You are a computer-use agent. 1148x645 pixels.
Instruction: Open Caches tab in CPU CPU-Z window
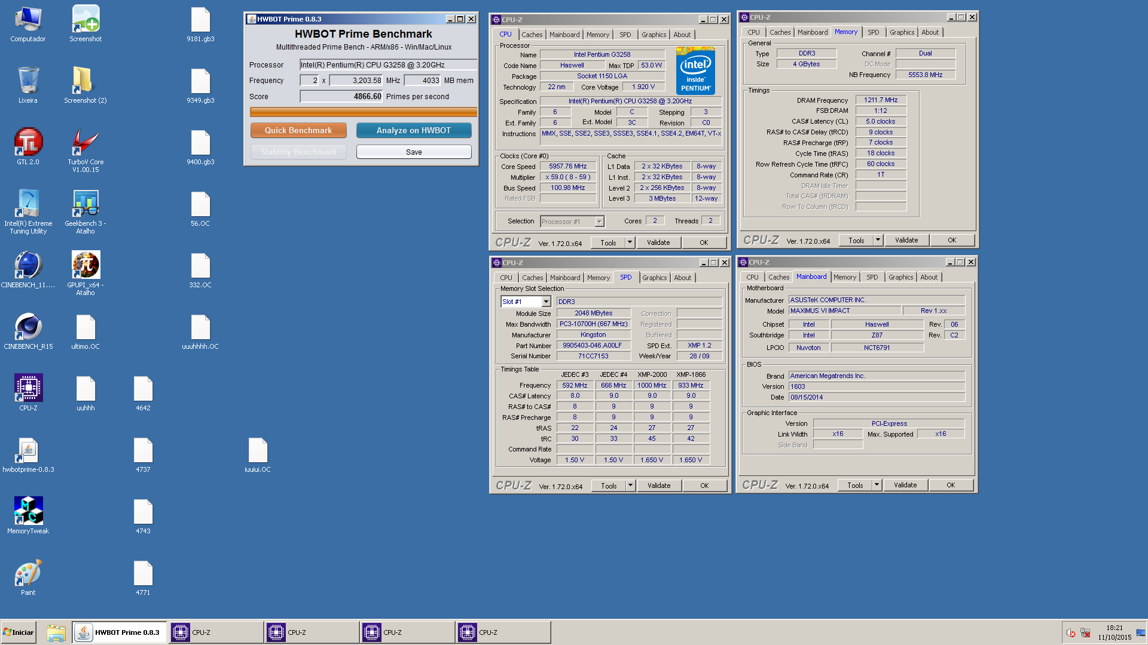coord(532,35)
